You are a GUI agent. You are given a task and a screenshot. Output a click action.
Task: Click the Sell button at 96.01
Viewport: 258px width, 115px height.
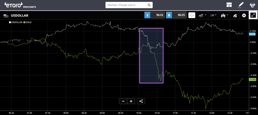[154, 15]
